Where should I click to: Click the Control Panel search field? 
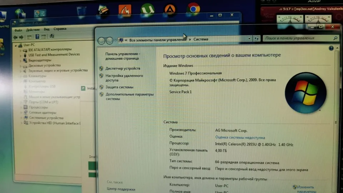point(300,38)
